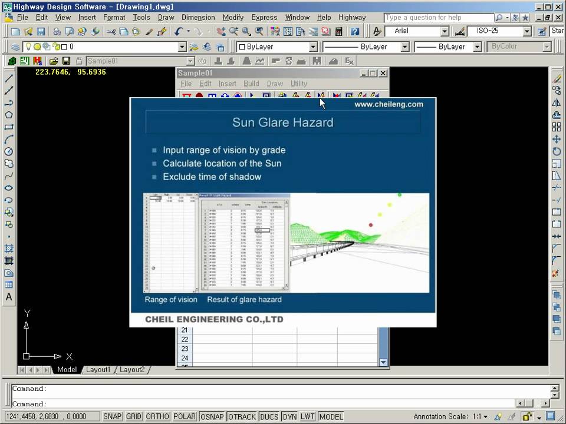Screen dimensions: 566x424
Task: Toggle SNAP mode in status bar
Action: coord(112,416)
